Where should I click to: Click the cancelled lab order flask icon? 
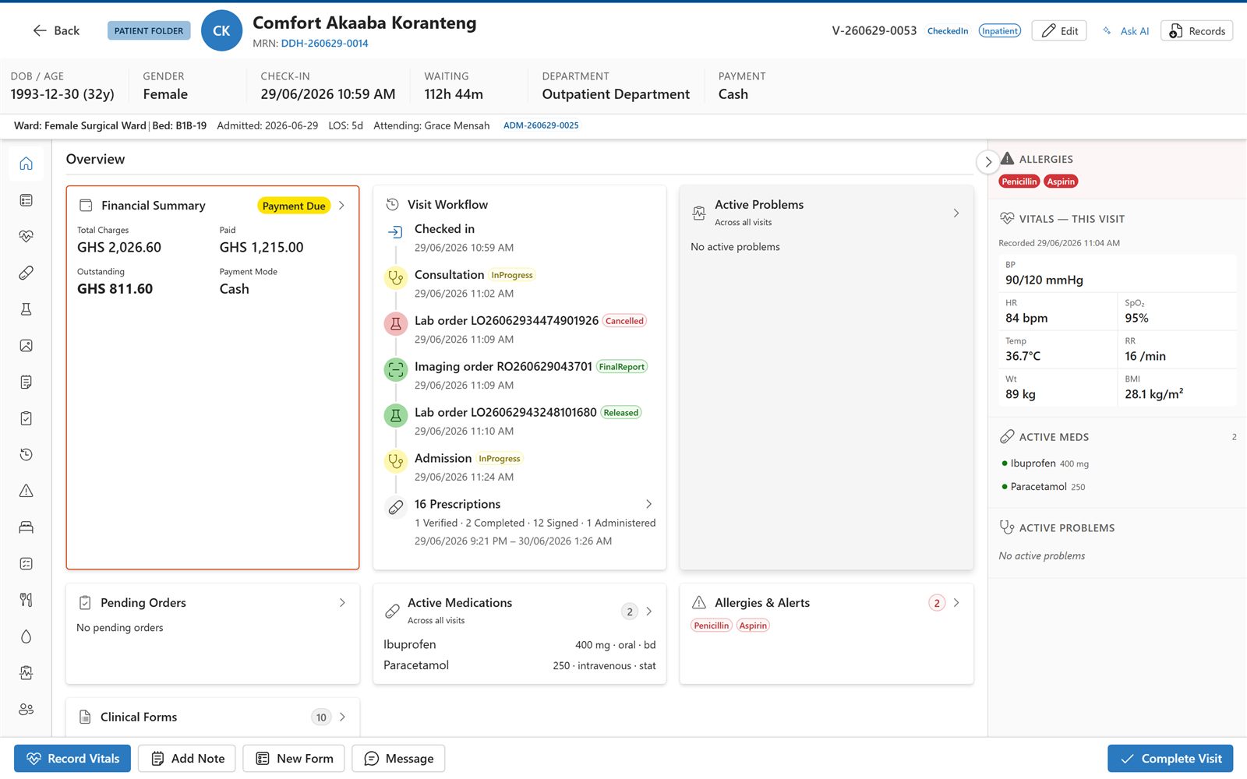396,323
